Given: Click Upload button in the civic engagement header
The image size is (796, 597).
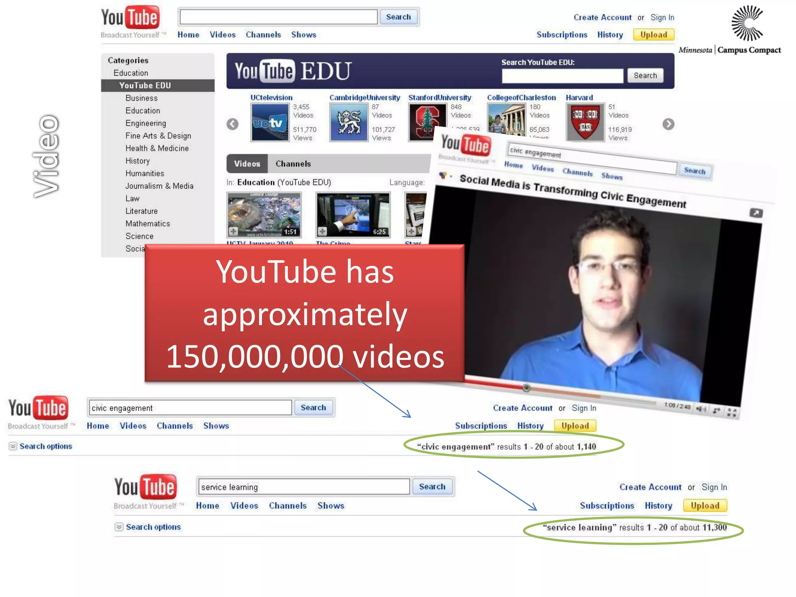Looking at the screenshot, I should click(575, 426).
